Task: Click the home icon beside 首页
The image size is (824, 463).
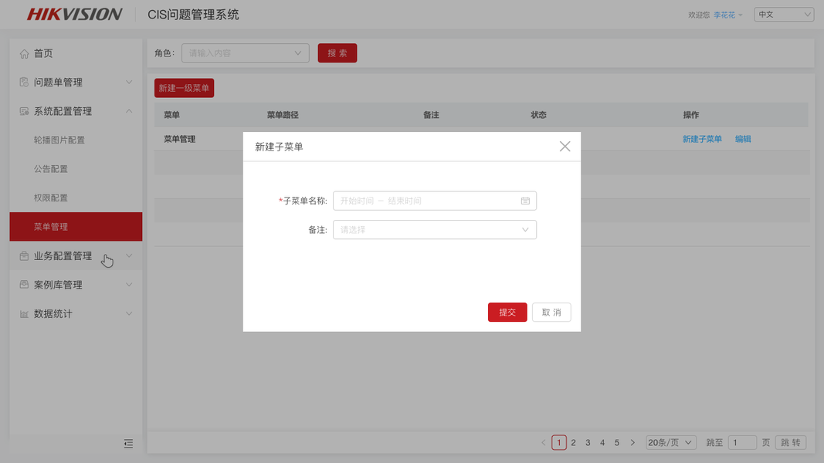Action: pyautogui.click(x=24, y=53)
